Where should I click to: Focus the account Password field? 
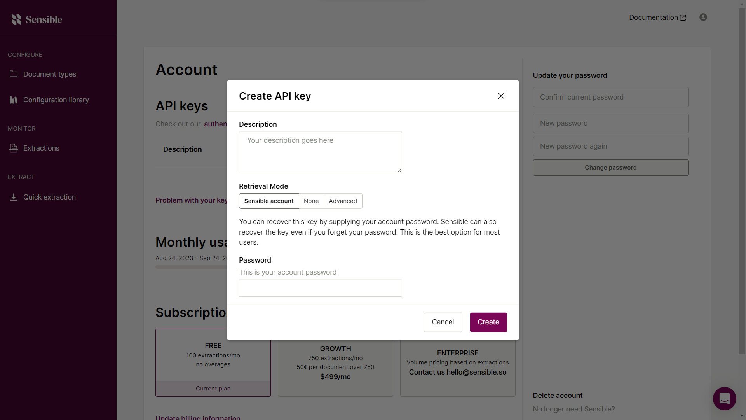(x=320, y=288)
